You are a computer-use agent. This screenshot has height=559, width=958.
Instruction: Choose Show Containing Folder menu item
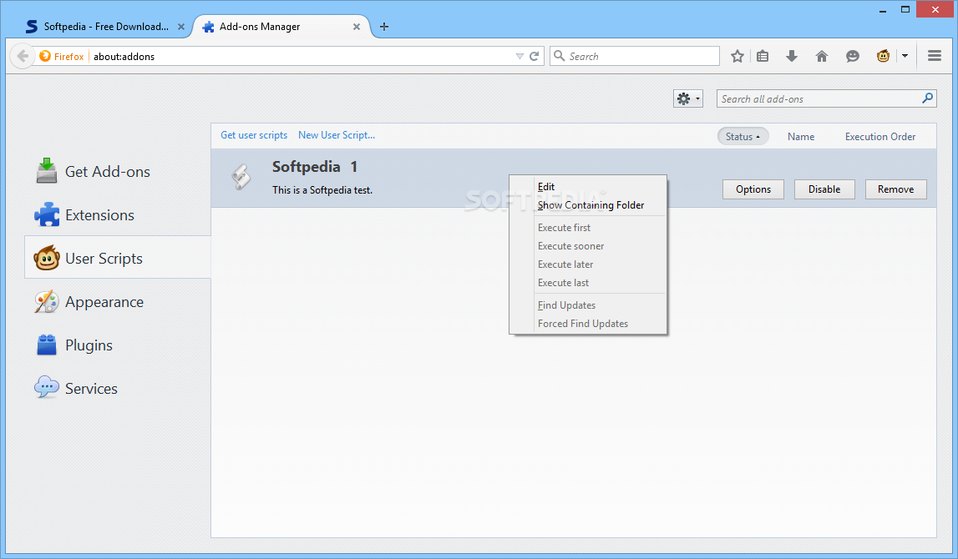click(x=588, y=205)
